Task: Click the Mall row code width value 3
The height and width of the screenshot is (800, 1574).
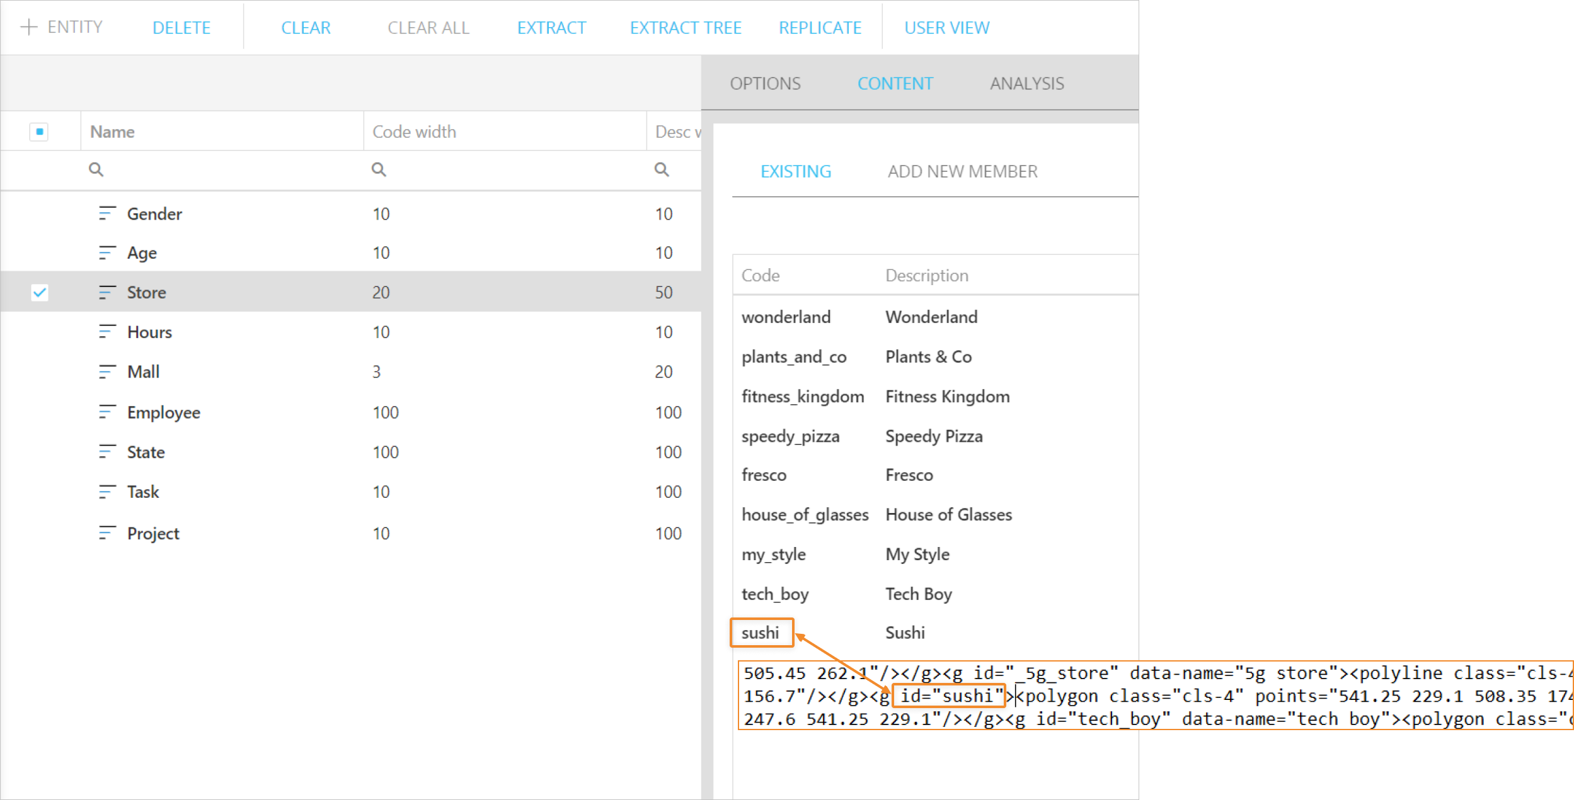Action: coord(376,371)
